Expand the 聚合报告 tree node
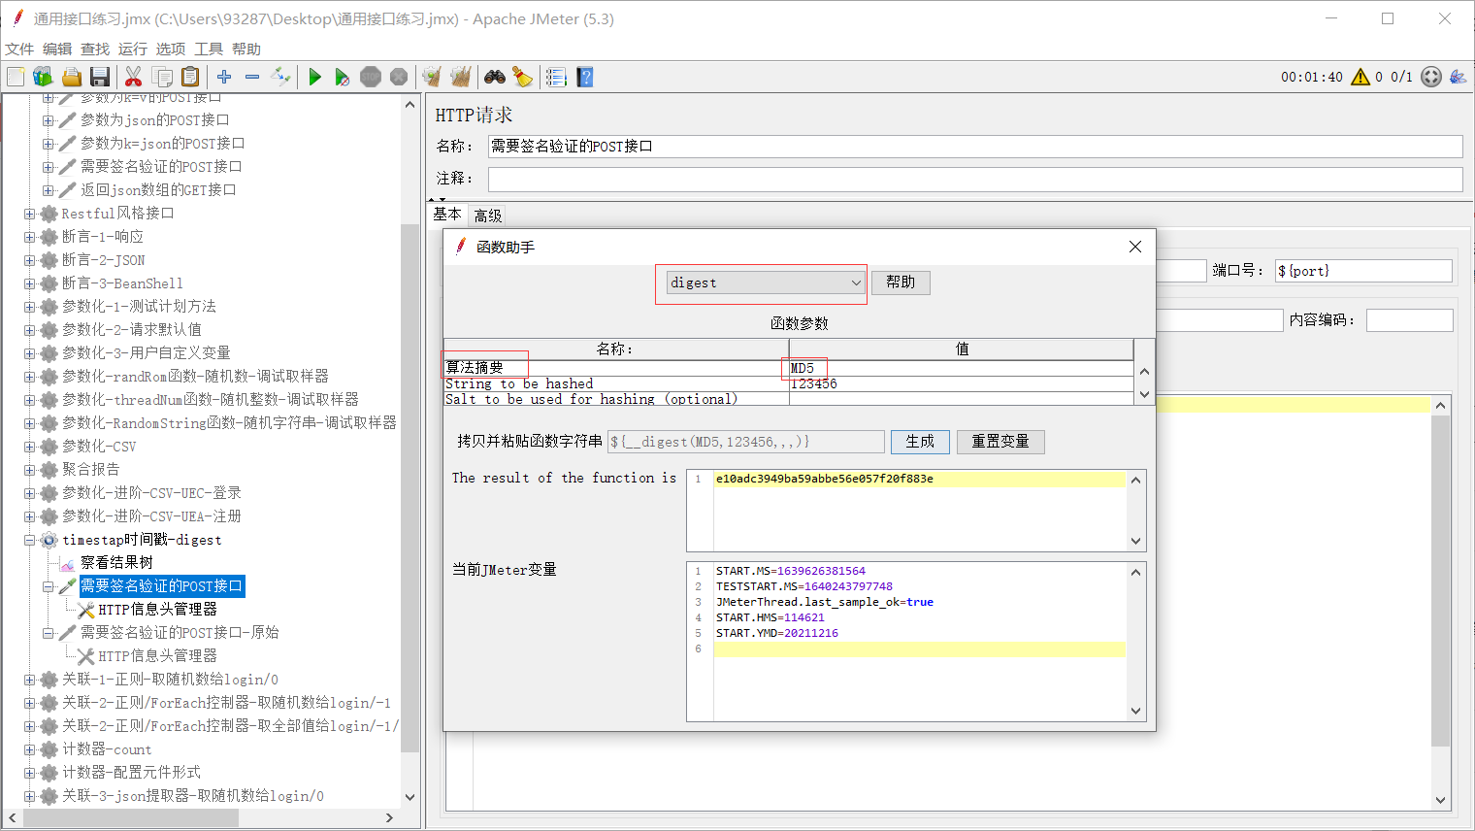 (29, 470)
